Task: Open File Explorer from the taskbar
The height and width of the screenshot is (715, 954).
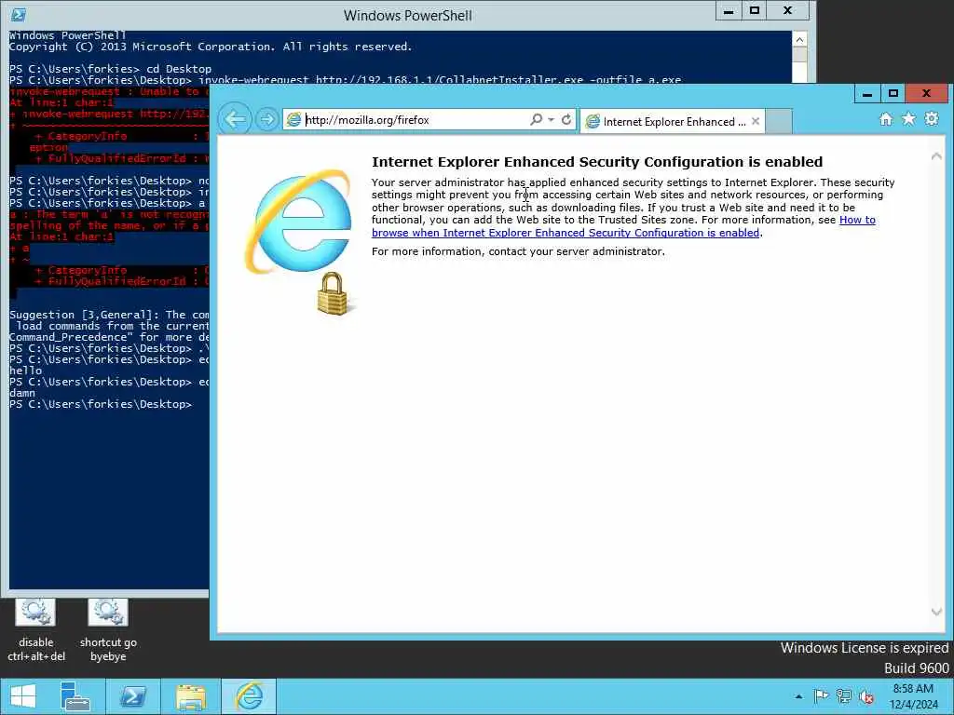Action: tap(191, 696)
